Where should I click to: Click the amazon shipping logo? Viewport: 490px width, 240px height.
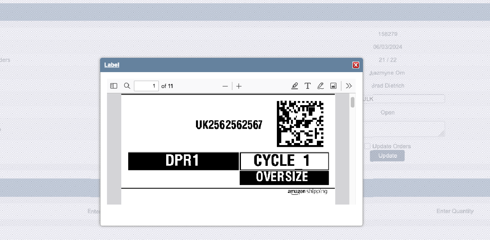[307, 192]
